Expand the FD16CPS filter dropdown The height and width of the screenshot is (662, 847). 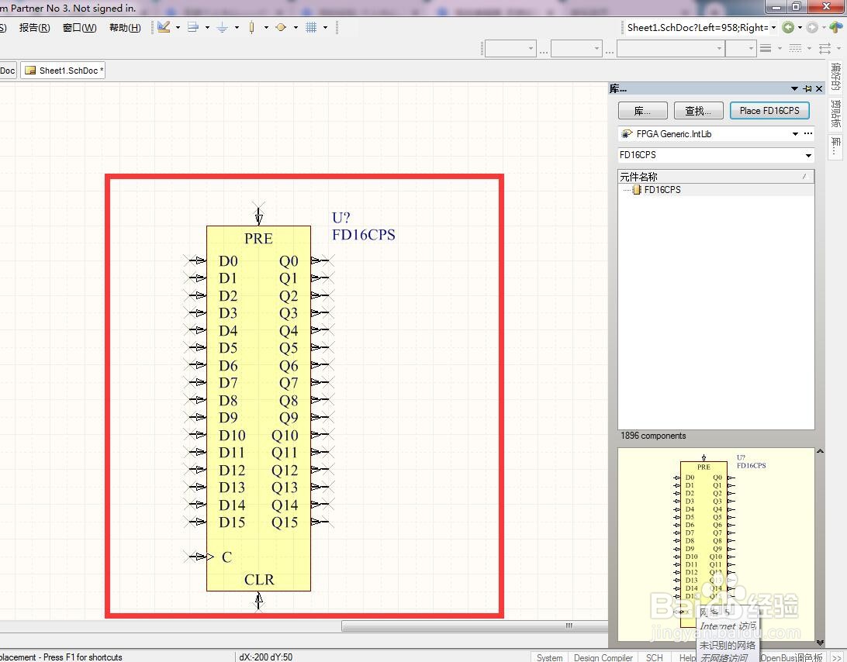[808, 156]
